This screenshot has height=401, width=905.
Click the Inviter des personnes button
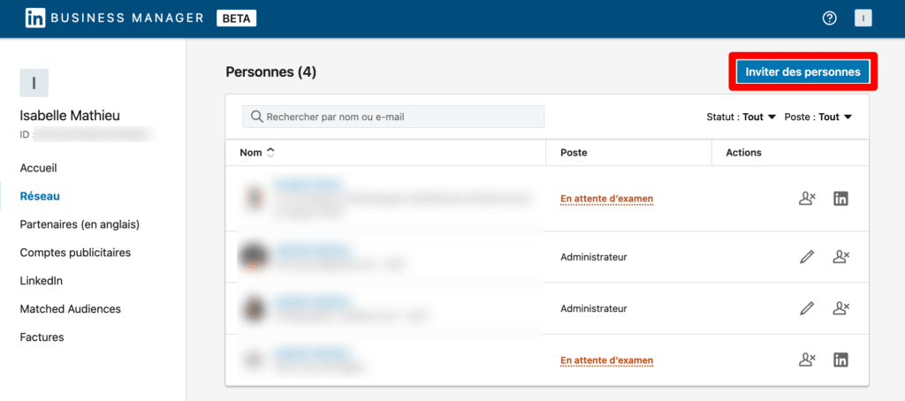pyautogui.click(x=802, y=72)
